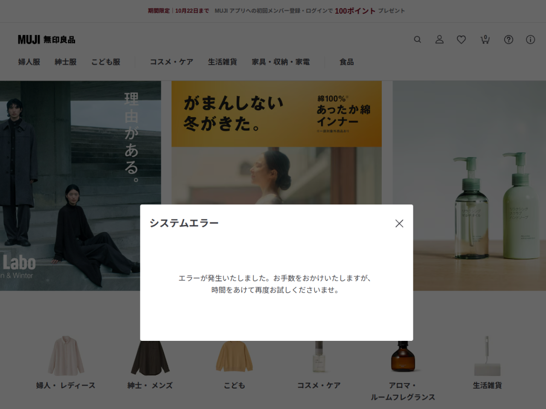Click the 100ポイント promotion banner text
This screenshot has height=409, width=546.
click(355, 11)
